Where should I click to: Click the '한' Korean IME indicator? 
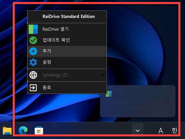(175, 131)
